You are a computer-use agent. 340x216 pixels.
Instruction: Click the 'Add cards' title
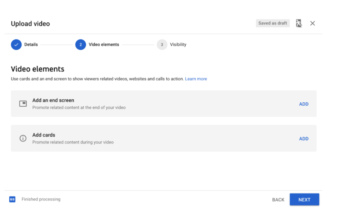point(44,135)
